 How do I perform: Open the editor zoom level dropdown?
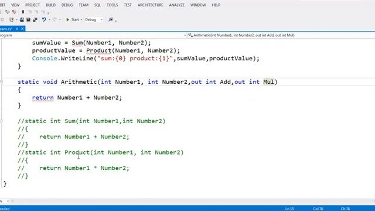(8, 201)
